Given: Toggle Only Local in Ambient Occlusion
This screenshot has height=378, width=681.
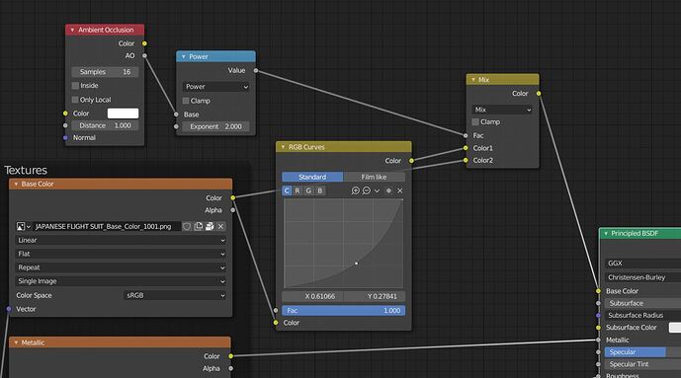Looking at the screenshot, I should (75, 100).
